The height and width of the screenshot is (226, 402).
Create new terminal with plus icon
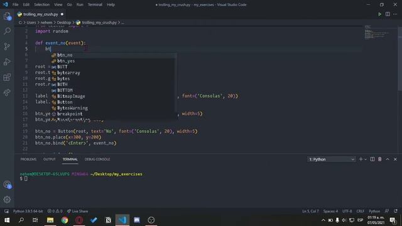[361, 159]
